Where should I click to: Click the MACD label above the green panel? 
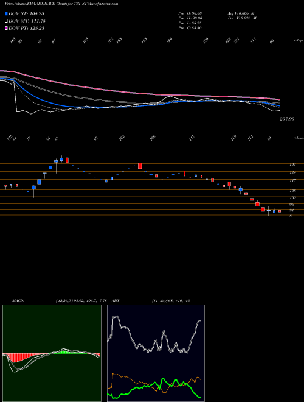click(x=18, y=301)
